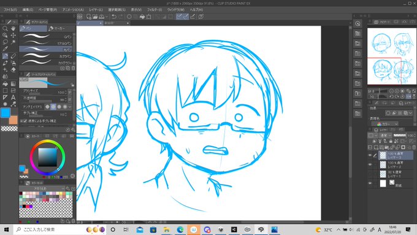The image size is (417, 235).
Task: Open the Filter menu
Action: 155,10
